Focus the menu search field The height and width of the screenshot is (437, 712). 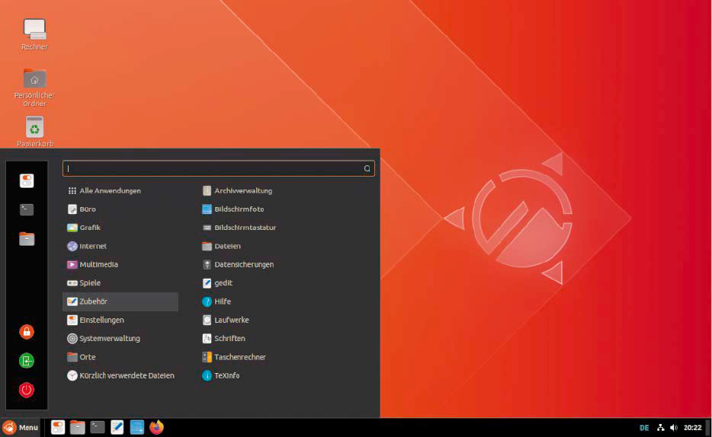coord(219,169)
